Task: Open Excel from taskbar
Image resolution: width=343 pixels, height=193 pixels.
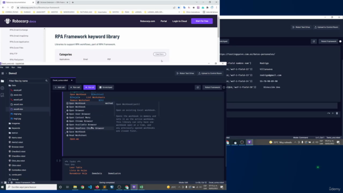Action: pos(141,187)
